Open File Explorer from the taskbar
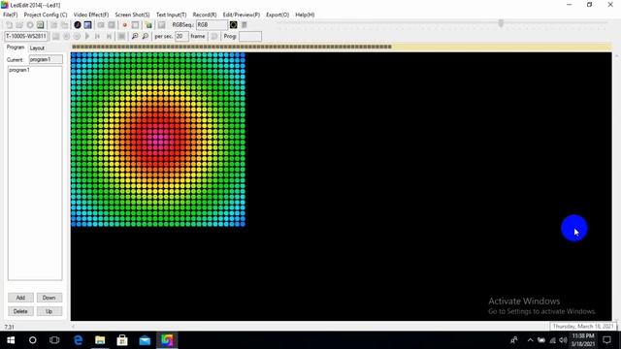621x349 pixels. pos(100,340)
